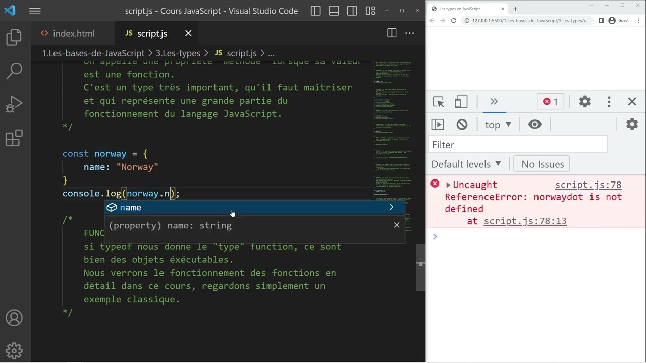
Task: Show the console sidebar
Action: [438, 125]
